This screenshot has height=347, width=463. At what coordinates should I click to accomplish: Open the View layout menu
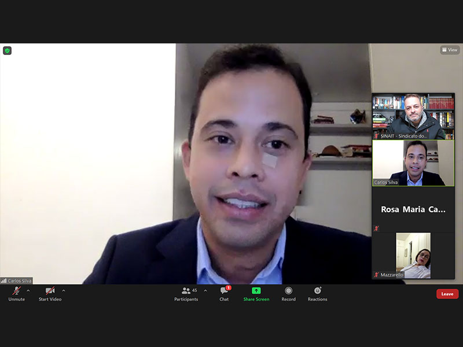click(450, 50)
